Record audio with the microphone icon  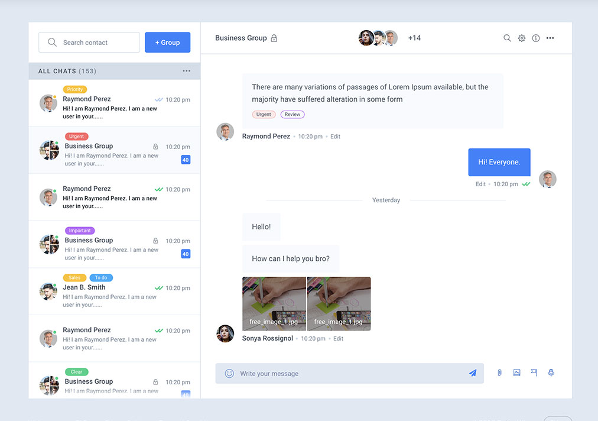pyautogui.click(x=551, y=373)
